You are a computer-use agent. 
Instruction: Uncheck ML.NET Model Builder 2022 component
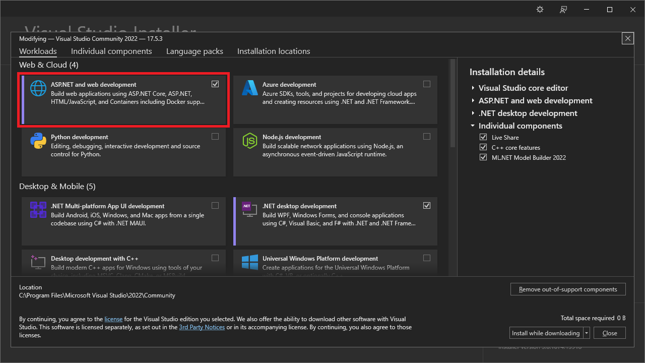point(483,157)
